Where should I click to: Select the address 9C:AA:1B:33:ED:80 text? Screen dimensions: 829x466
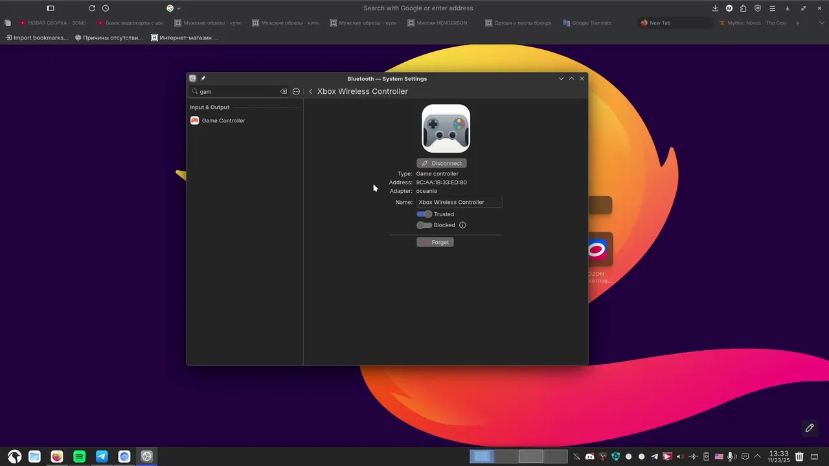coord(441,183)
